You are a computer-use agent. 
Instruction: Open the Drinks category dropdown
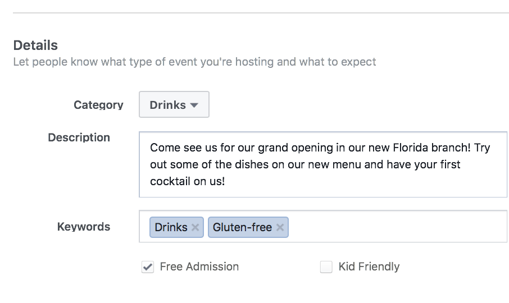click(x=174, y=105)
